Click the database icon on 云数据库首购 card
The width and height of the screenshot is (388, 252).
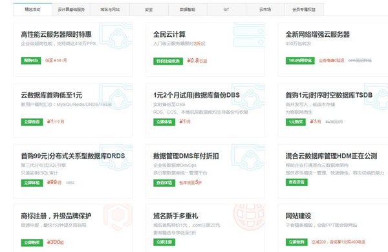point(116,96)
